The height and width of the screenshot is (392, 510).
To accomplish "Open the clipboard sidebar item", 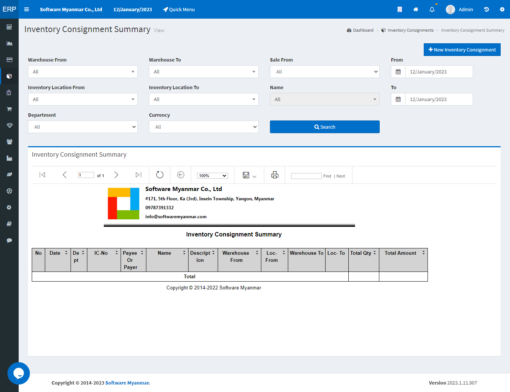I will (9, 92).
